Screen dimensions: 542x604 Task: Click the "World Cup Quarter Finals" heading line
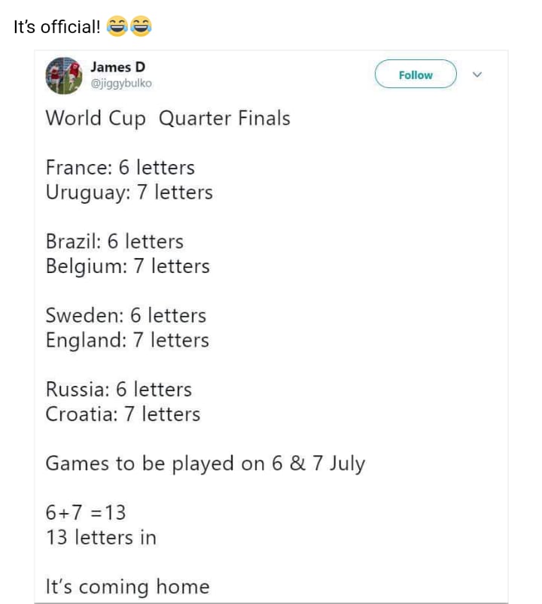click(x=168, y=119)
